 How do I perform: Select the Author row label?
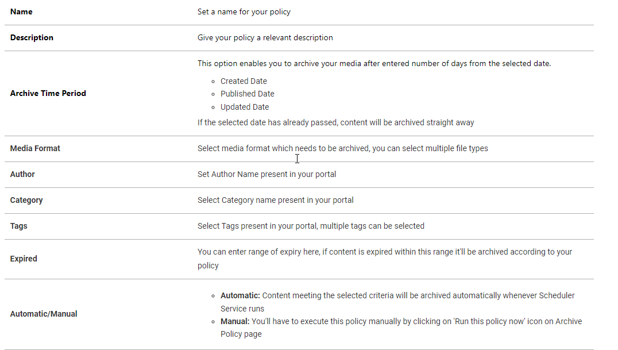coord(22,174)
